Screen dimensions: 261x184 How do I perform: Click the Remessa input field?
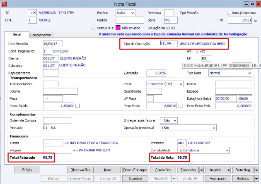(x=169, y=13)
